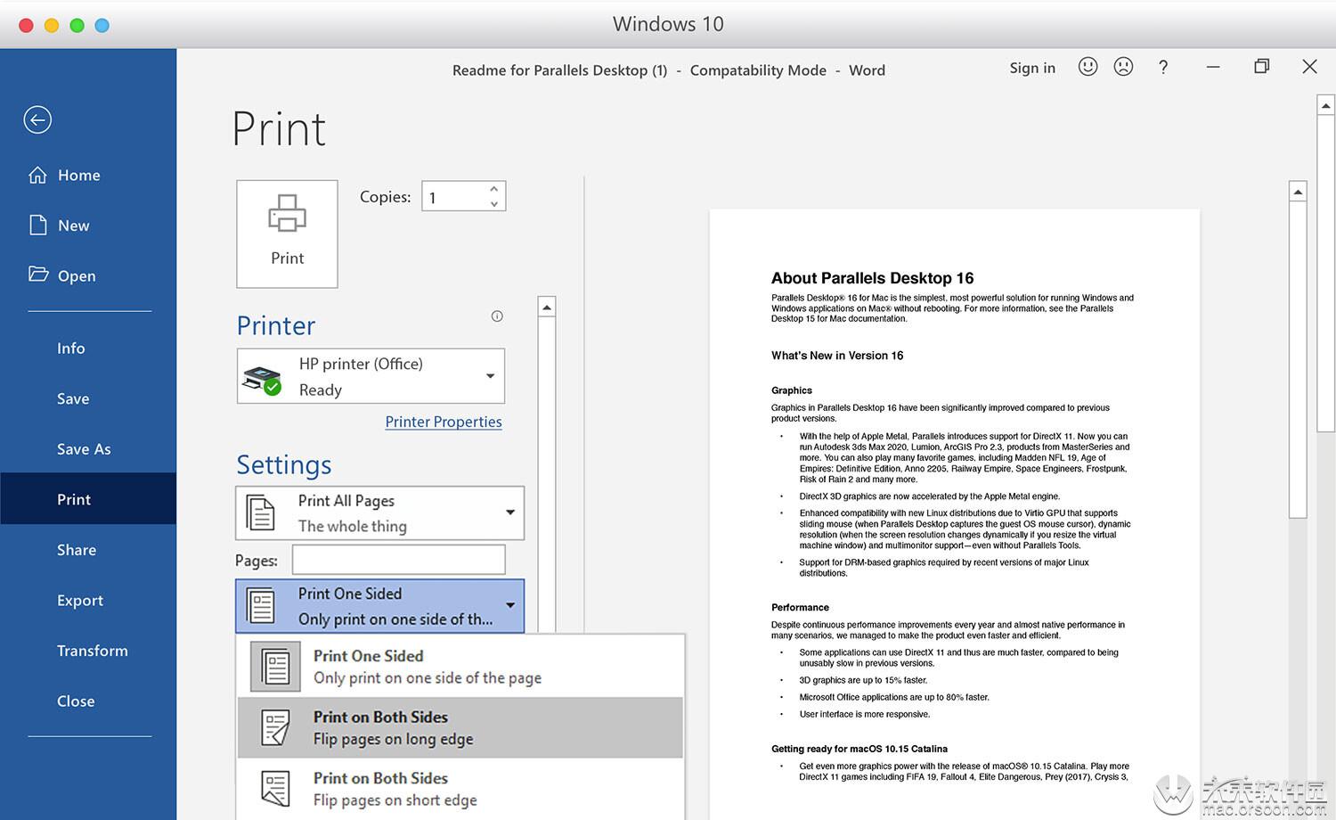Click the Home icon in sidebar
Viewport: 1336px width, 820px height.
click(x=37, y=176)
